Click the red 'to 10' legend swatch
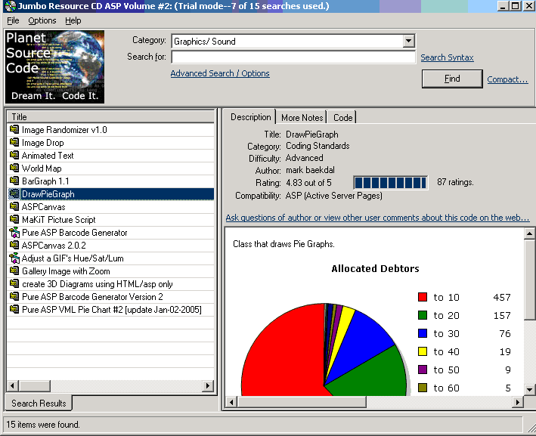 [x=423, y=297]
